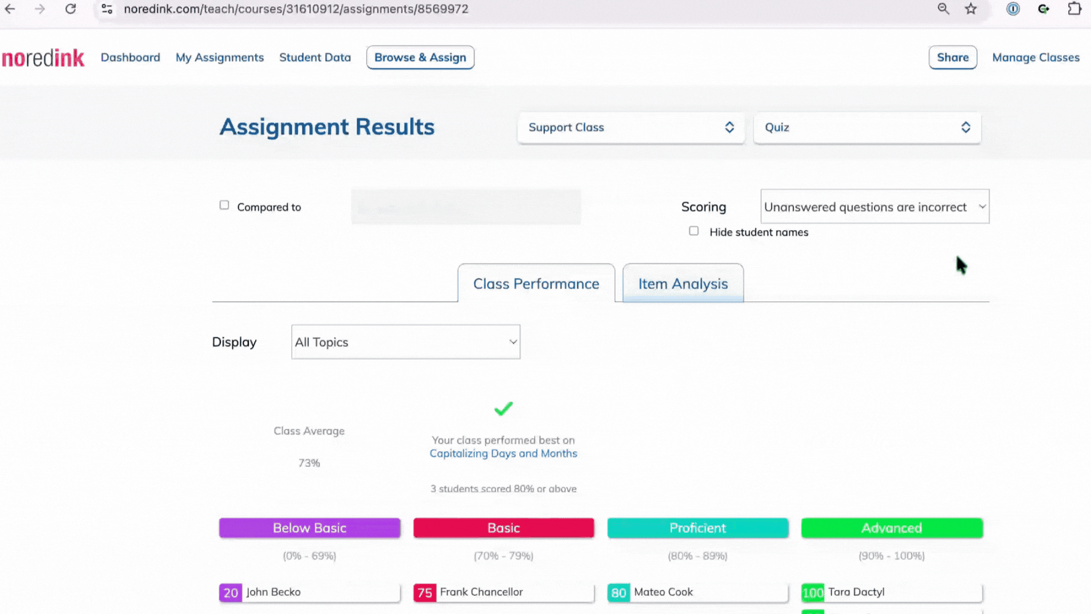Enable the Compared to checkbox
Screen dimensions: 1091x614
click(224, 205)
